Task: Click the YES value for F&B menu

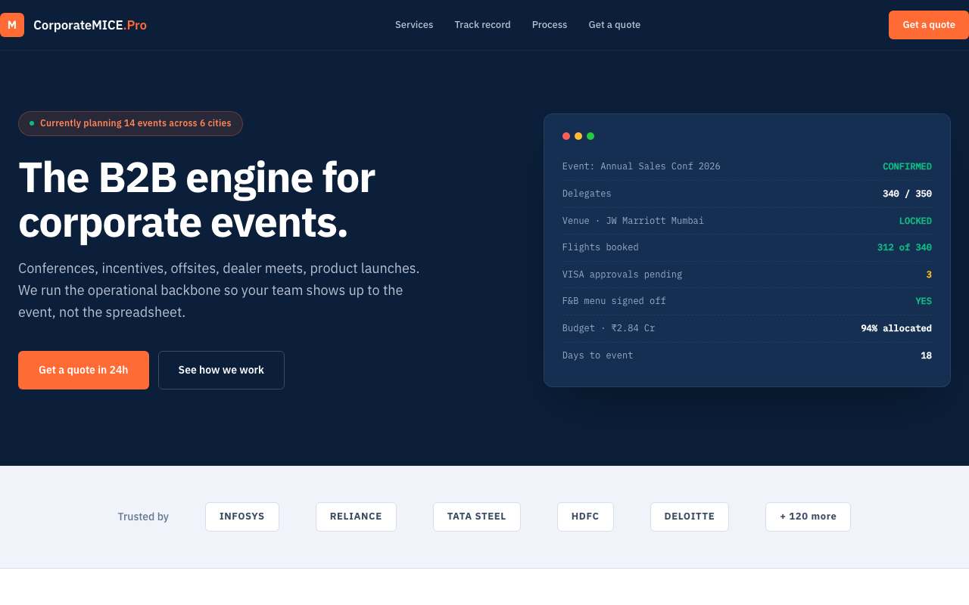Action: pyautogui.click(x=924, y=301)
